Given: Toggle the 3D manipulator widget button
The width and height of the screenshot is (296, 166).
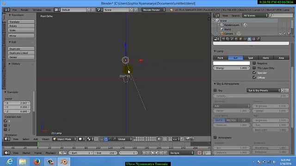Looking at the screenshot, I should point(101,139).
